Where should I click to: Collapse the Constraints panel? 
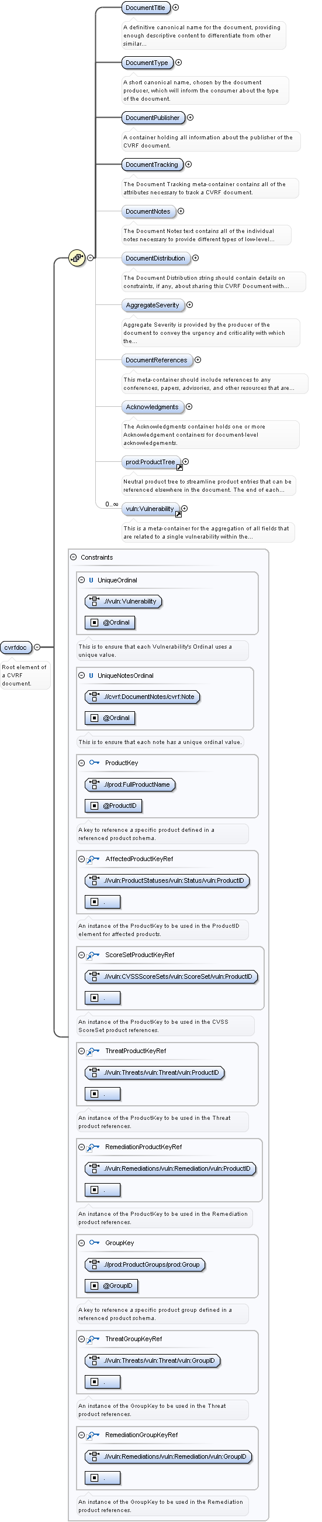[x=74, y=557]
